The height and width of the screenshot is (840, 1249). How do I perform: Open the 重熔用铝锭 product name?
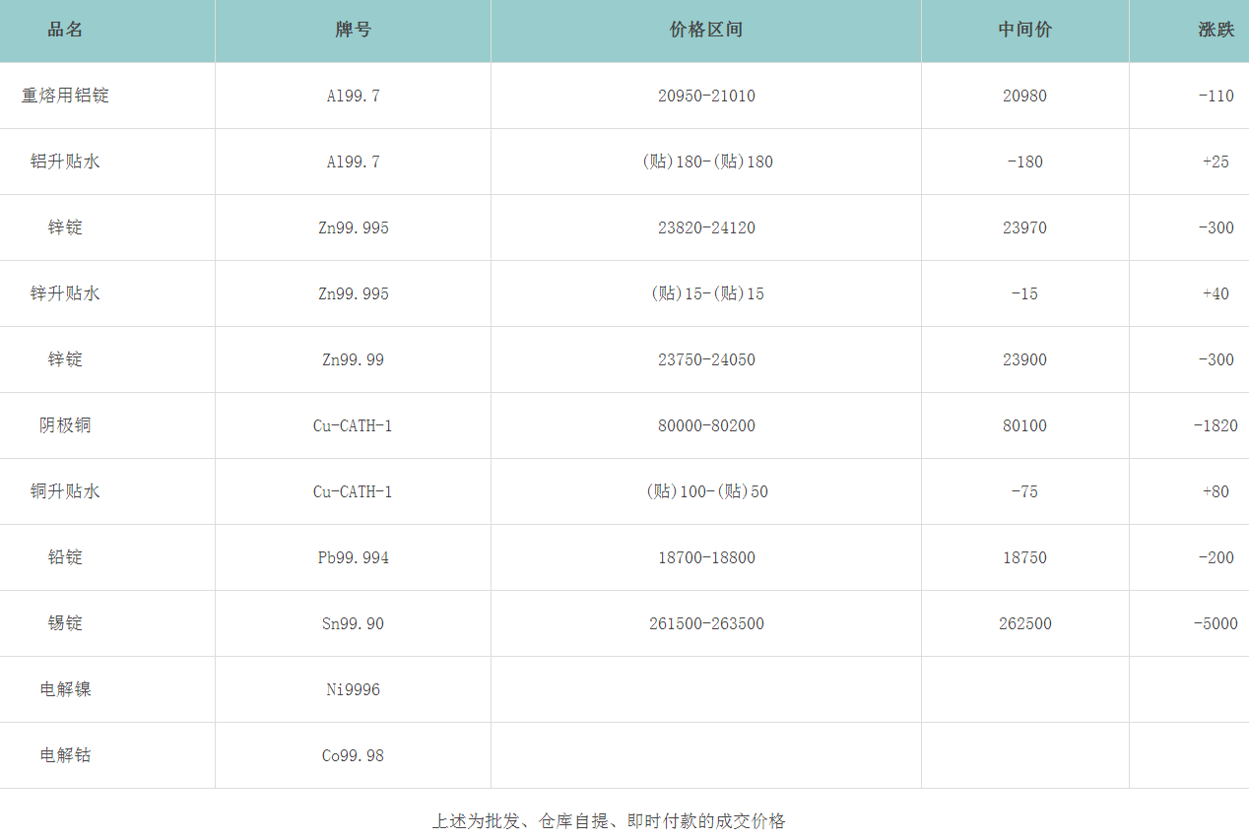point(65,96)
